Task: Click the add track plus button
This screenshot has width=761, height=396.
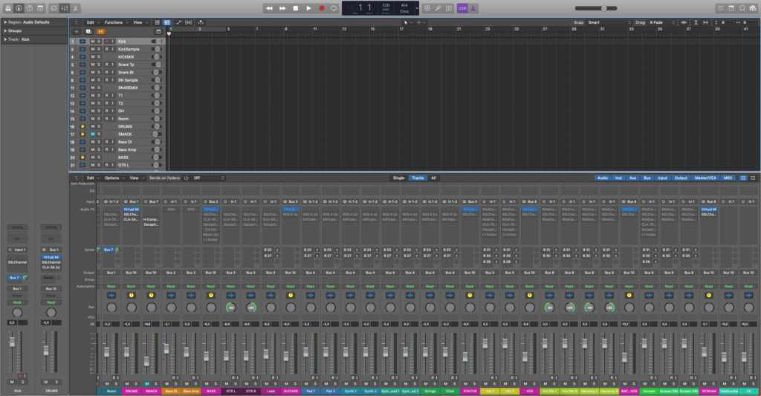Action: (x=77, y=31)
